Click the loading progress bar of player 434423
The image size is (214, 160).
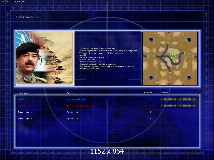point(179,99)
